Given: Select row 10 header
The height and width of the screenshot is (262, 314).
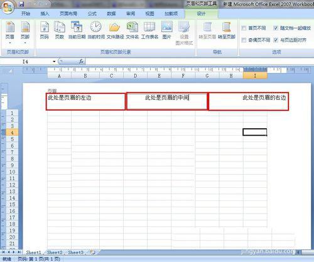Looking at the screenshot, I should click(12, 172).
